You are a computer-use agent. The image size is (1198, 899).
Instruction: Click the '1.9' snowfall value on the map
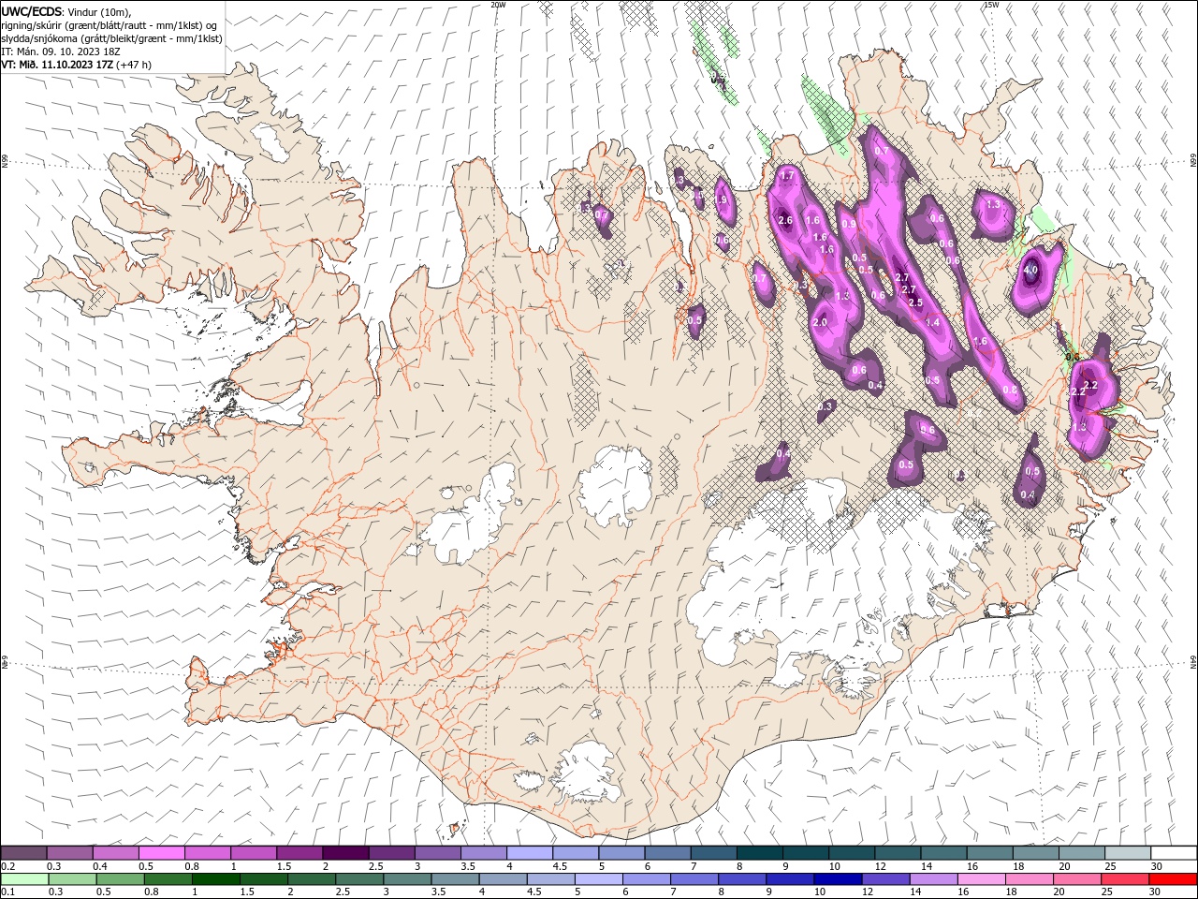(721, 199)
